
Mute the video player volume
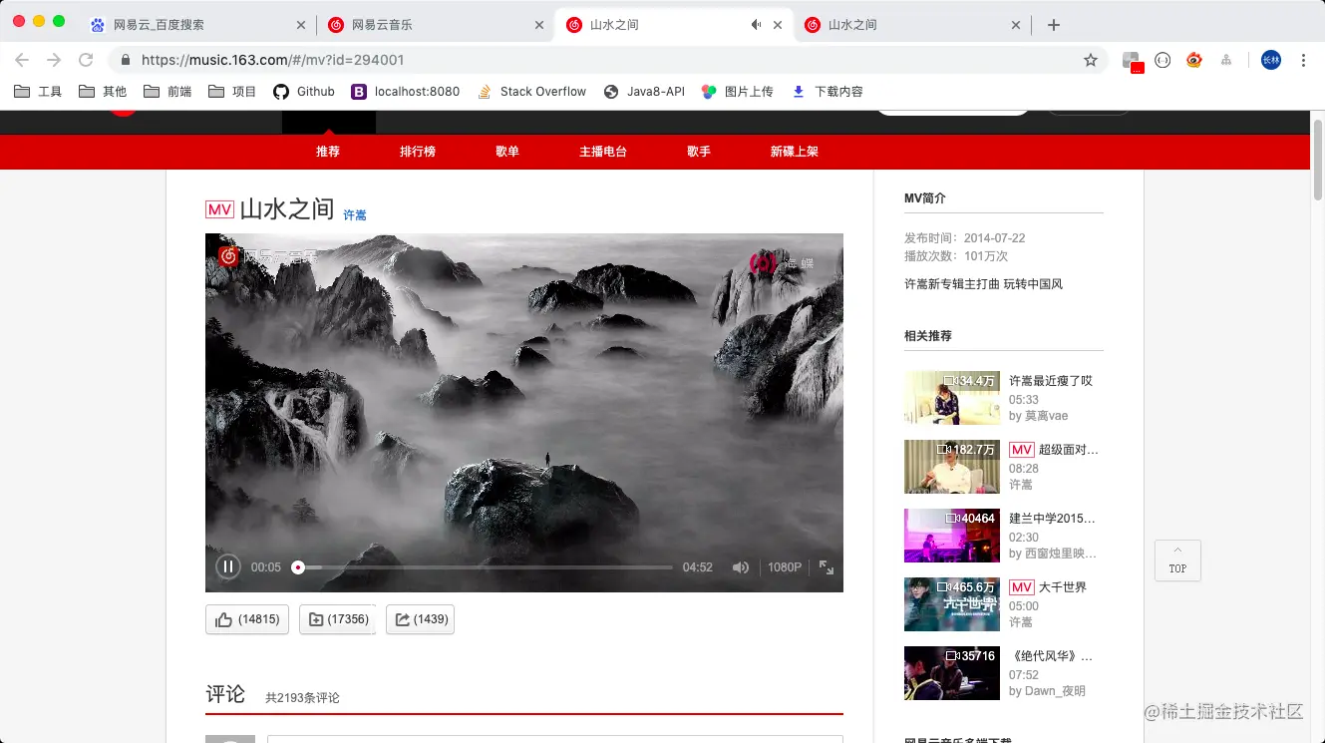pyautogui.click(x=741, y=567)
